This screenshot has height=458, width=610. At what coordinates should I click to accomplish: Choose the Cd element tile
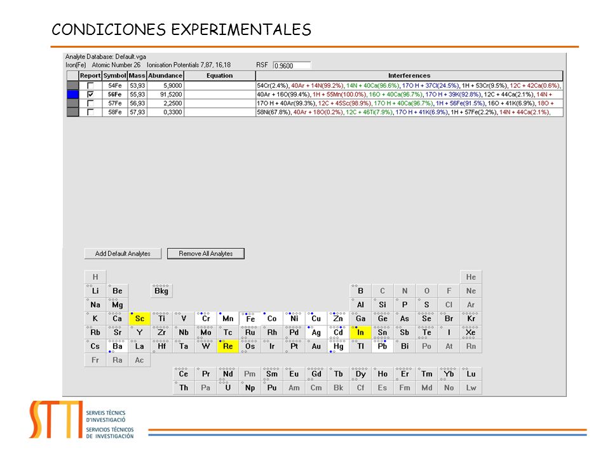pyautogui.click(x=339, y=332)
